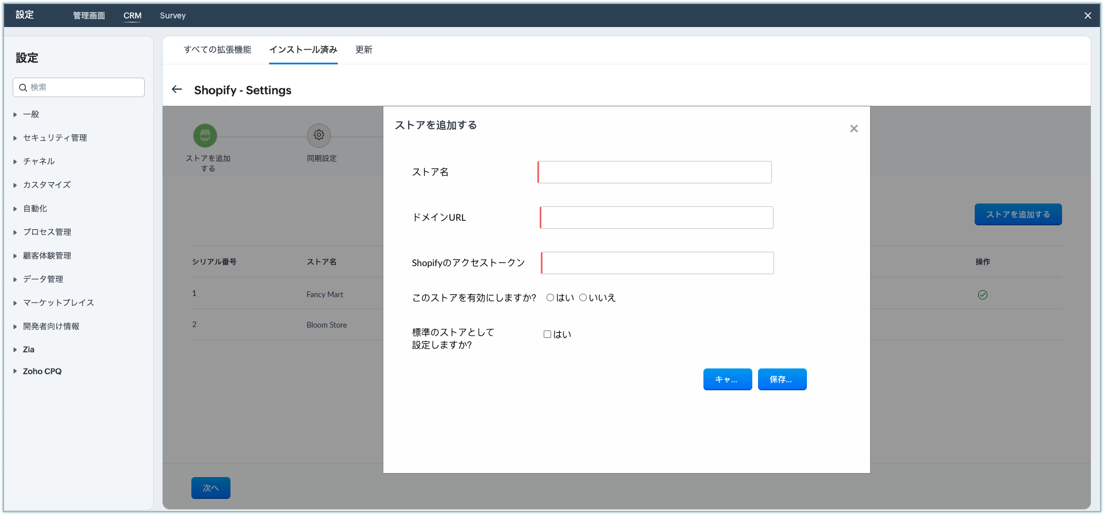This screenshot has width=1104, height=515.
Task: Open the 更新 tab
Action: 364,50
